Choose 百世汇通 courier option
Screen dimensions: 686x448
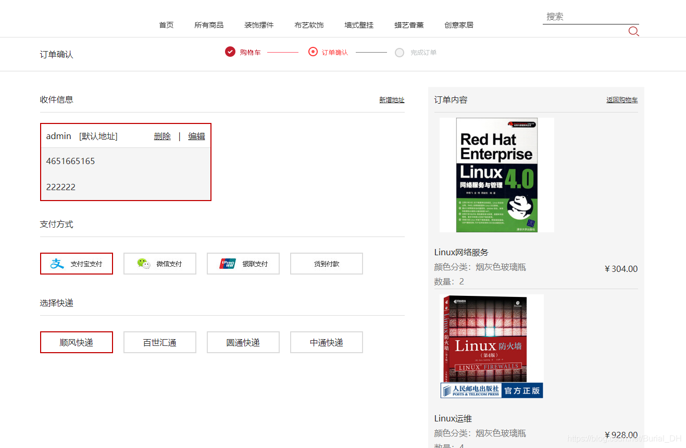click(x=160, y=342)
